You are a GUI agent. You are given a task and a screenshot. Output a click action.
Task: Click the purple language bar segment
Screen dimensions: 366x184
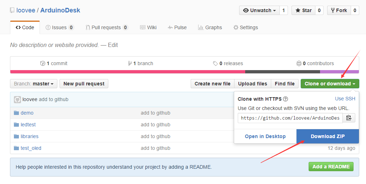pyautogui.click(x=339, y=72)
